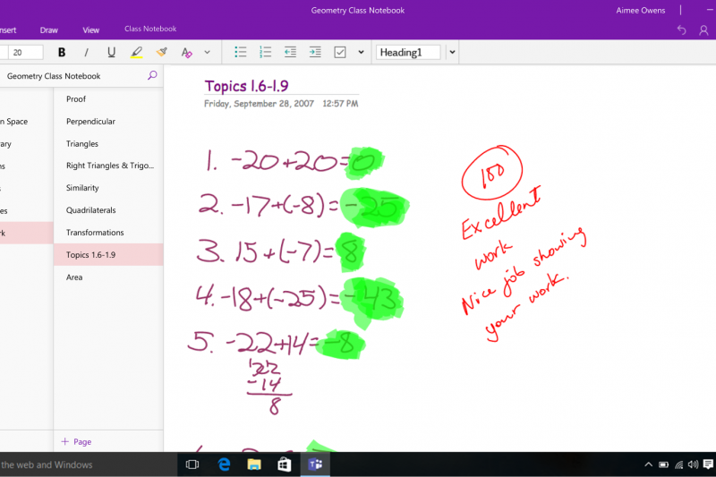Apply the yellow text highlighter
This screenshot has width=716, height=477.
pos(136,53)
